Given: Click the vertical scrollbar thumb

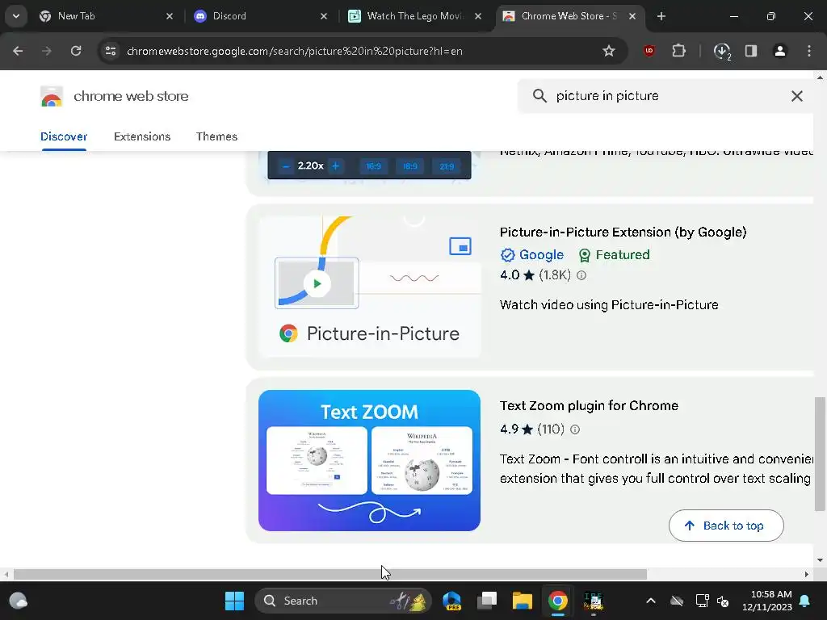Looking at the screenshot, I should 820,454.
